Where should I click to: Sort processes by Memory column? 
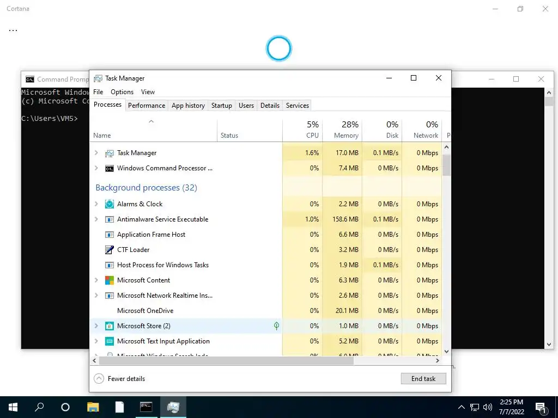click(x=342, y=131)
